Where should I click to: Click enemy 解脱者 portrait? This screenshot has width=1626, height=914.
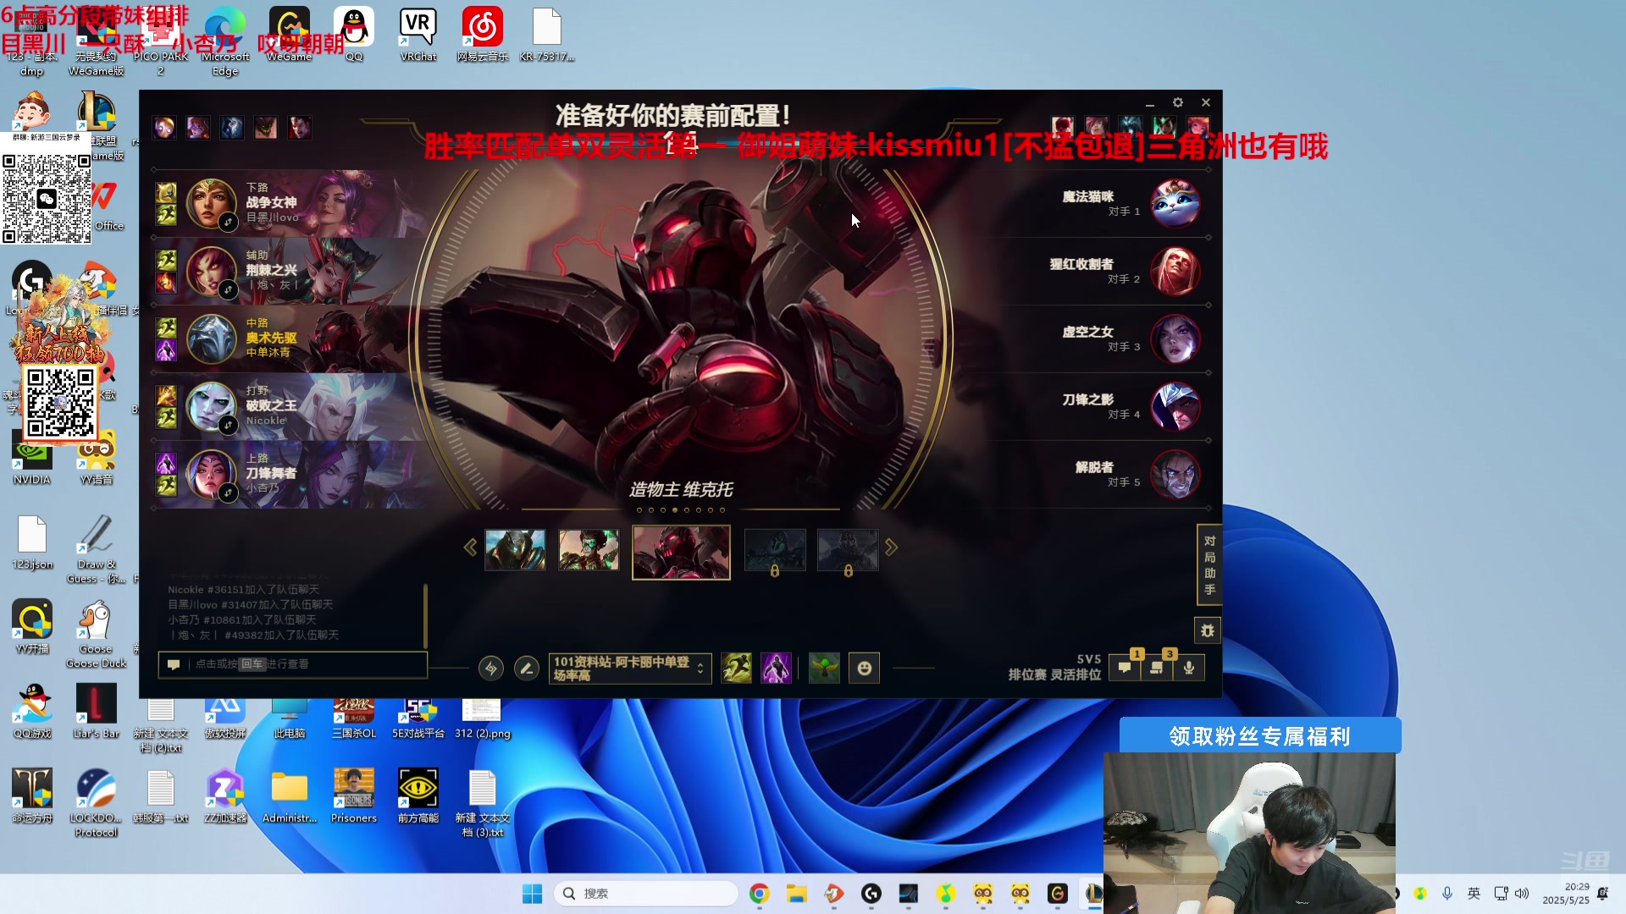1175,474
